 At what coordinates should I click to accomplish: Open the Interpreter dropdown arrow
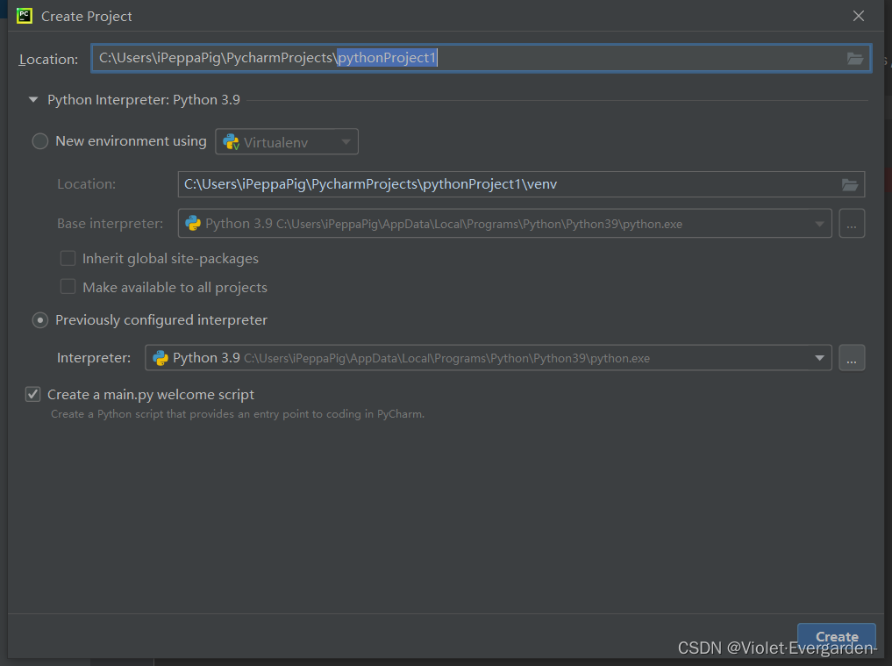click(819, 358)
